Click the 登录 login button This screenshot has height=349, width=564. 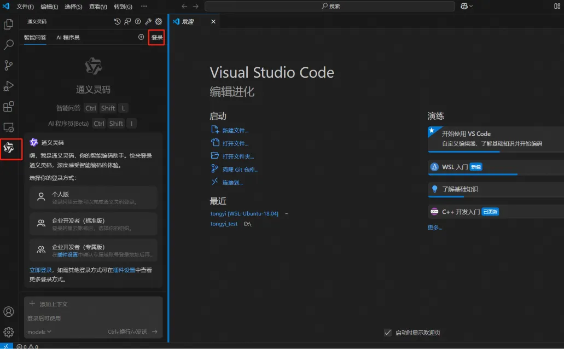[x=157, y=37]
